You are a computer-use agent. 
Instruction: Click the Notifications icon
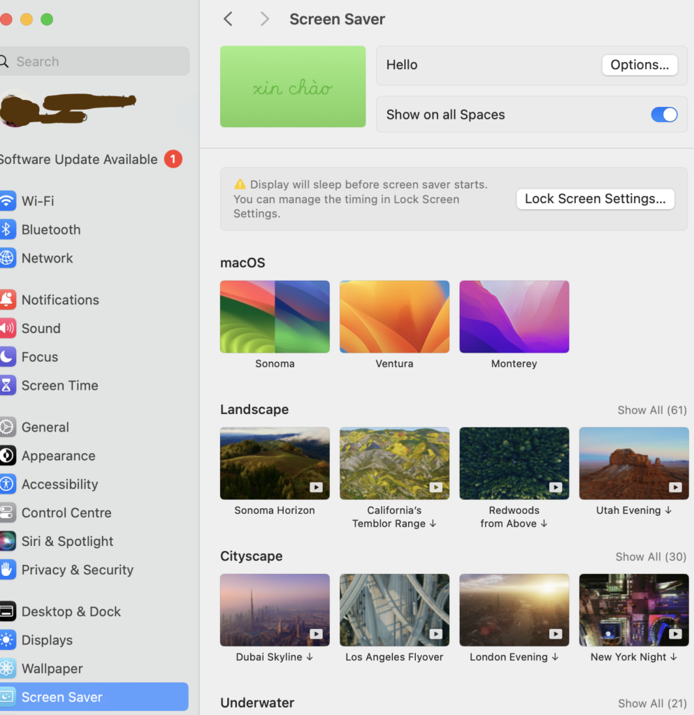coord(9,300)
